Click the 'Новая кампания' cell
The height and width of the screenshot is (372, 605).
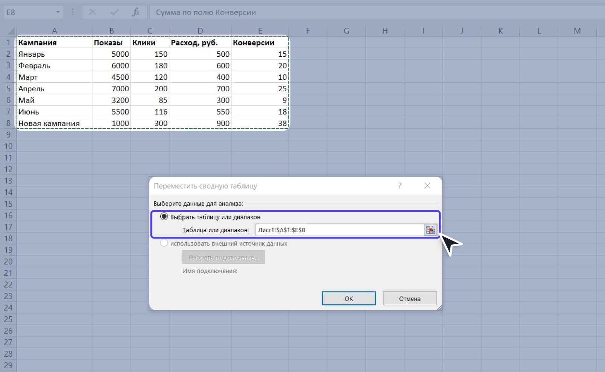[x=55, y=123]
